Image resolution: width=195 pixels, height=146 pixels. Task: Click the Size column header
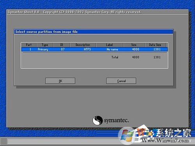click(134, 45)
